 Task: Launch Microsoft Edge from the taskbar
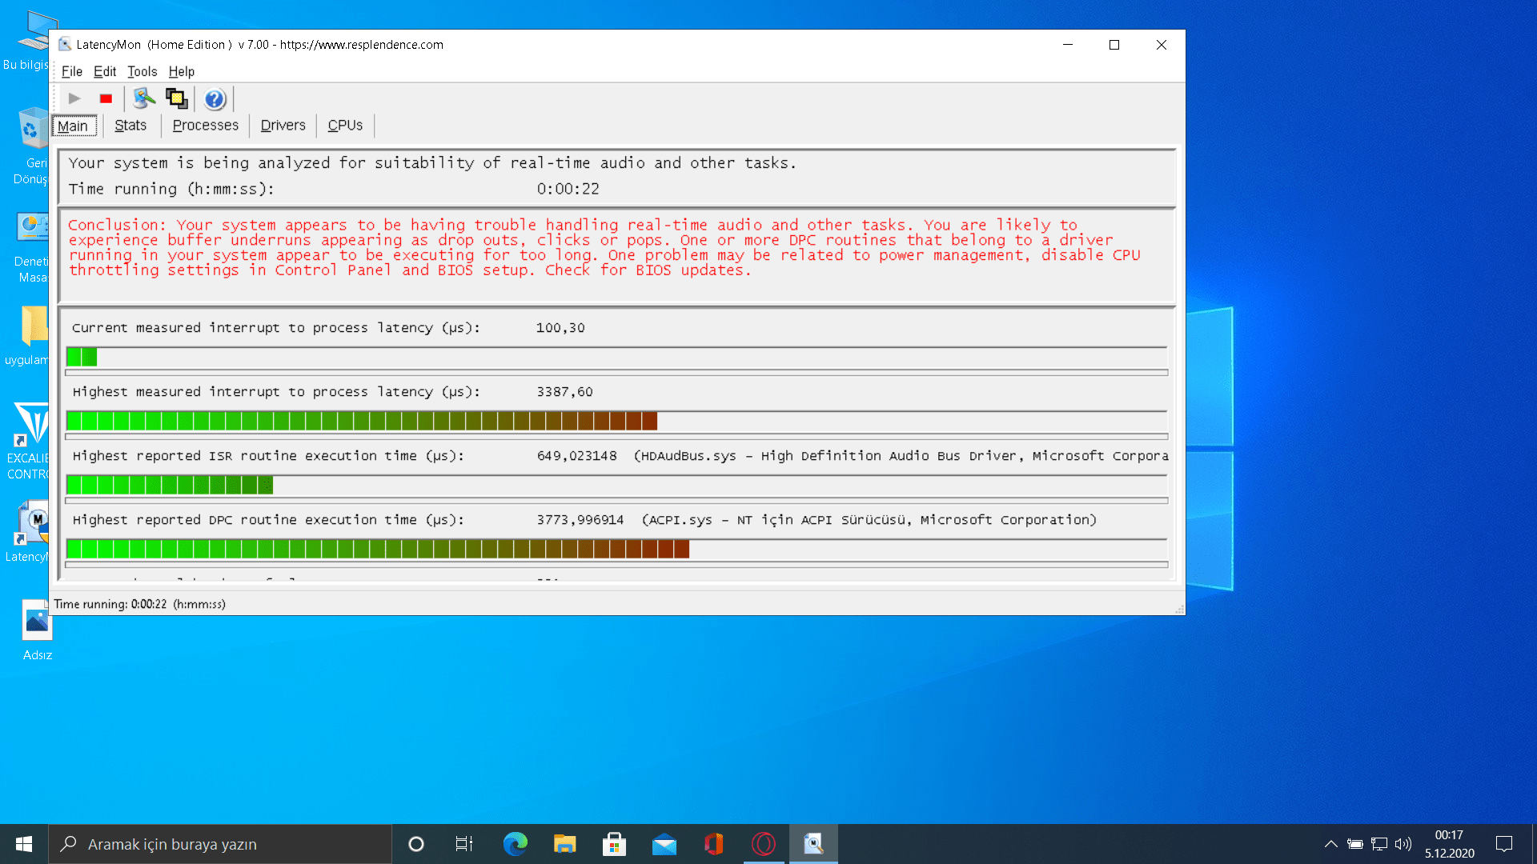click(x=515, y=844)
